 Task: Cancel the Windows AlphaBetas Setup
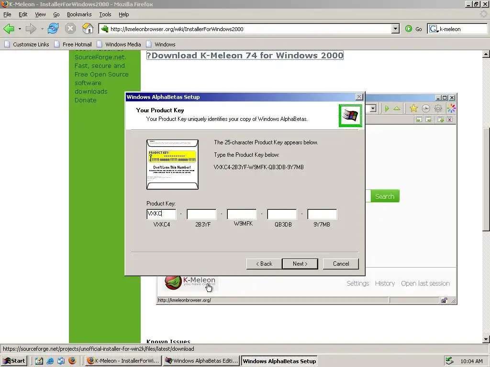341,264
